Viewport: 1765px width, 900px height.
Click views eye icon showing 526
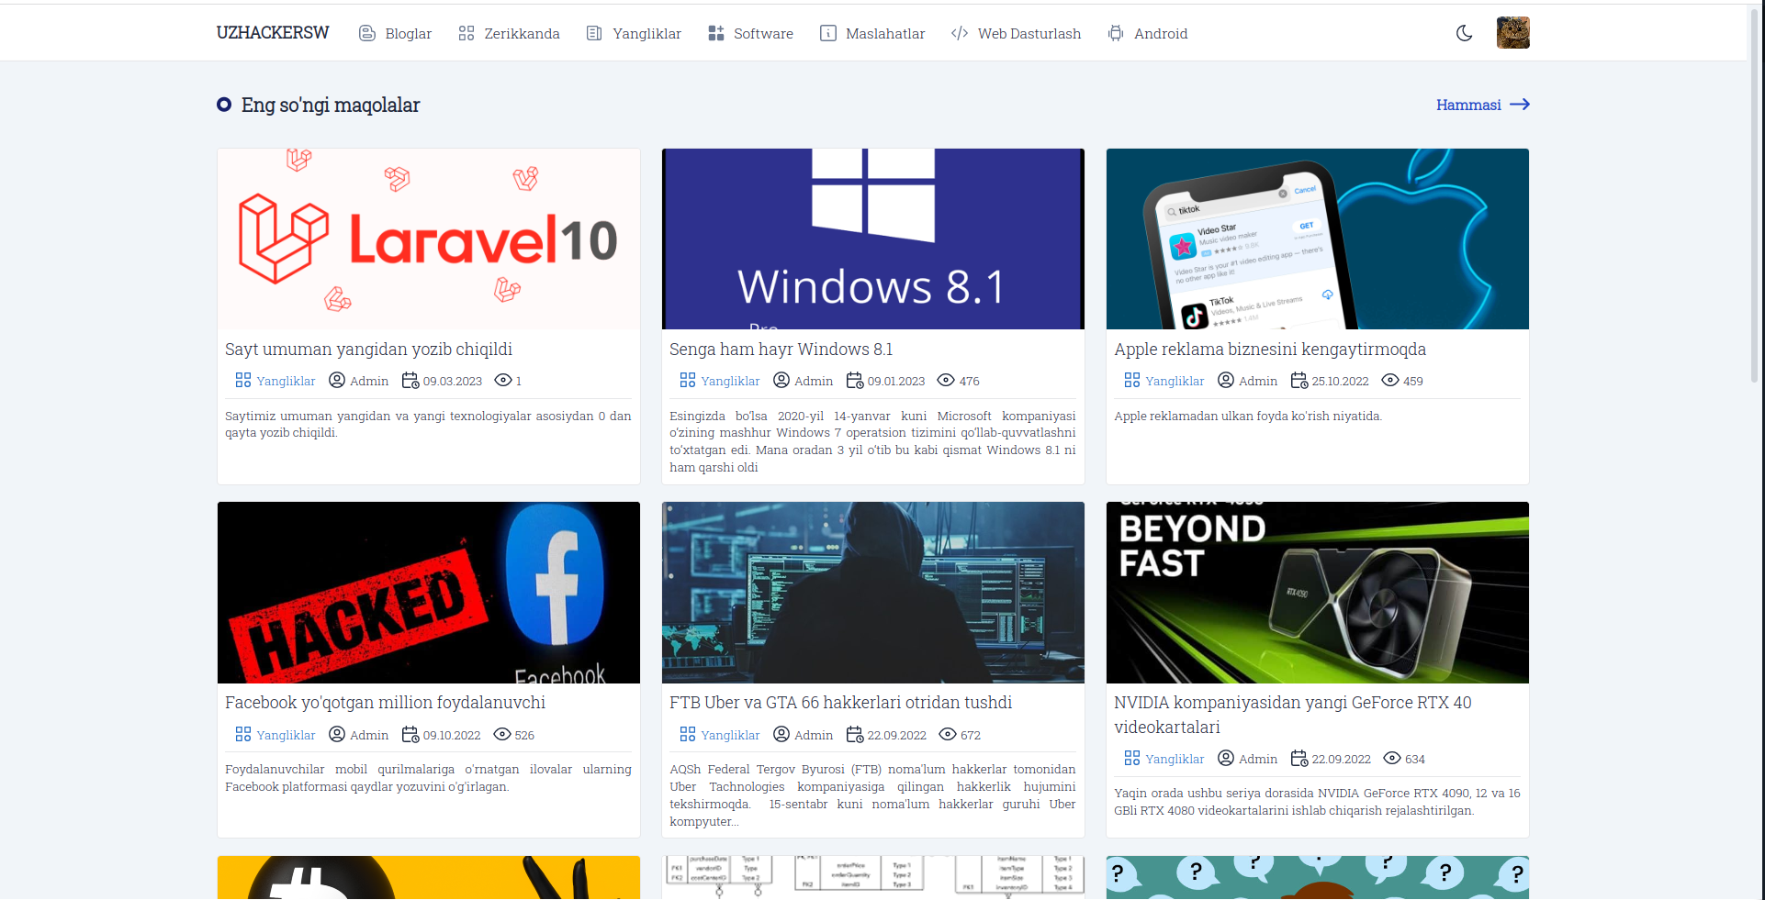(502, 734)
